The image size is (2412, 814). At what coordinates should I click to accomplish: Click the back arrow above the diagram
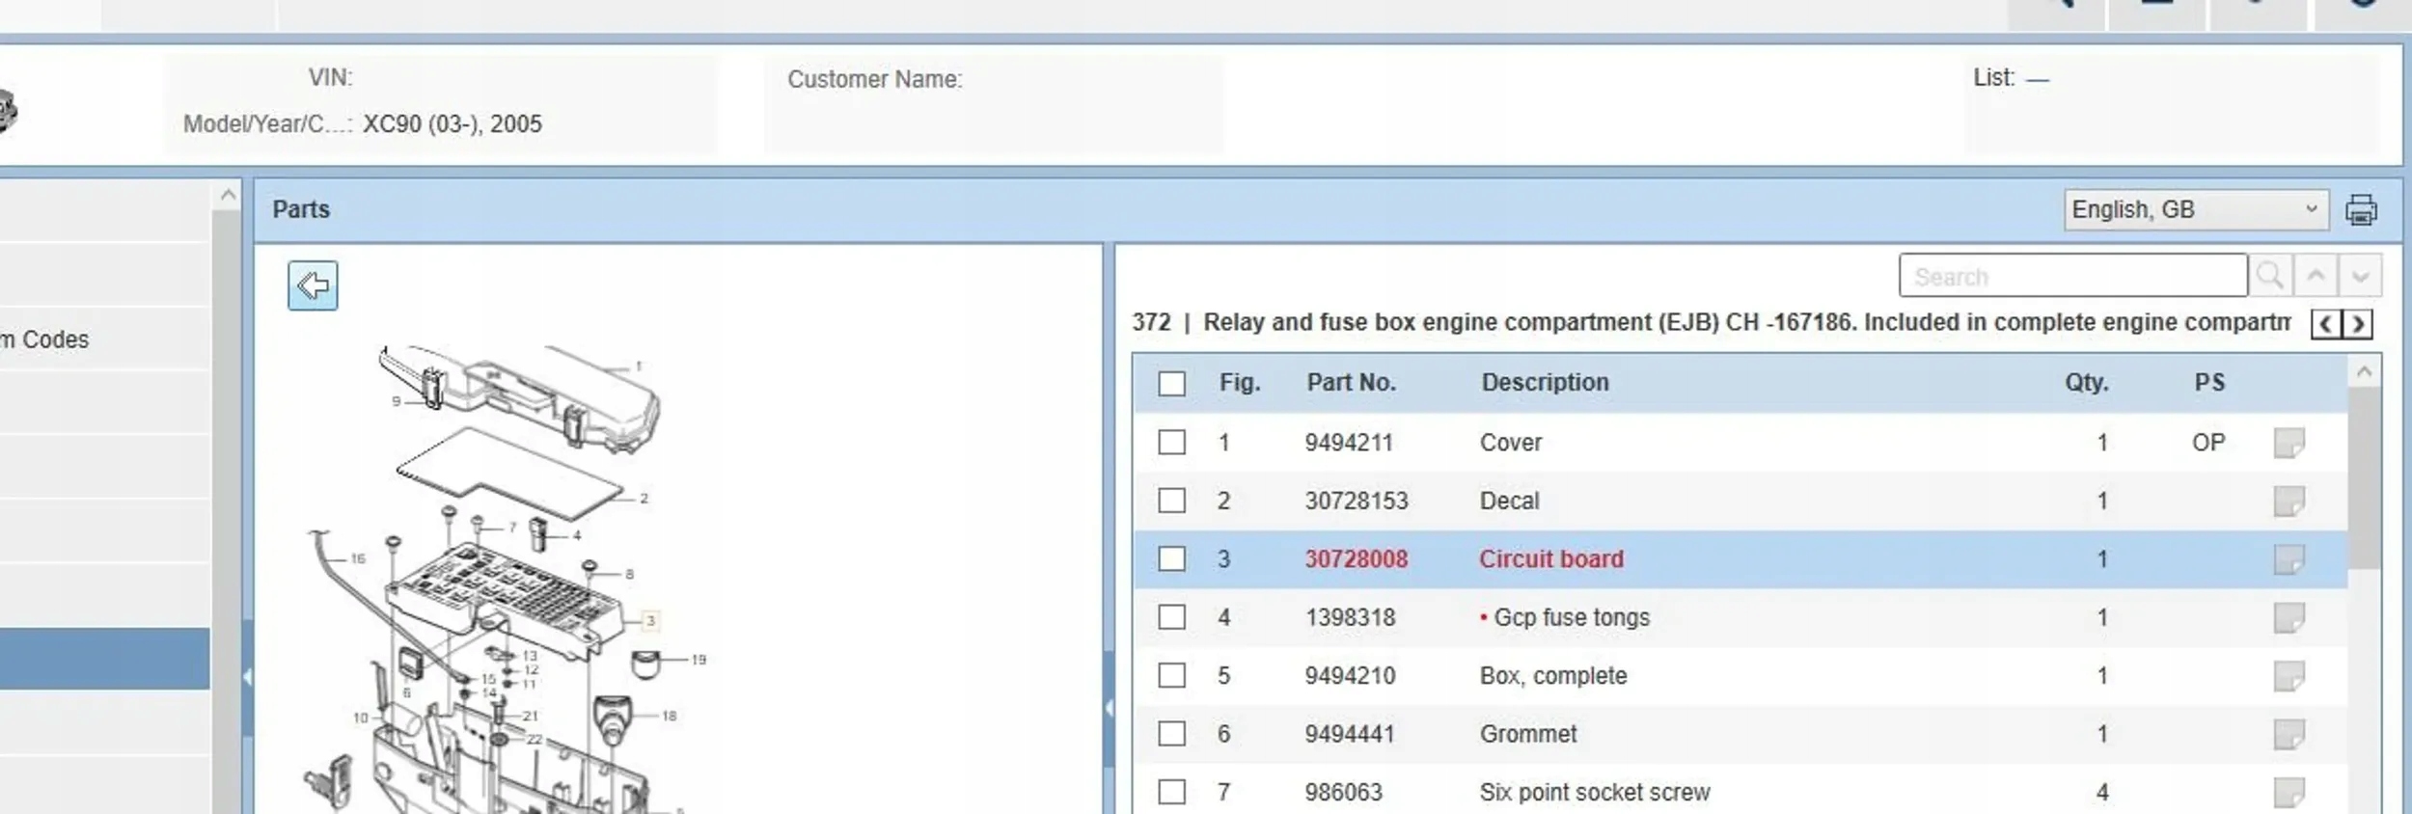[x=313, y=285]
